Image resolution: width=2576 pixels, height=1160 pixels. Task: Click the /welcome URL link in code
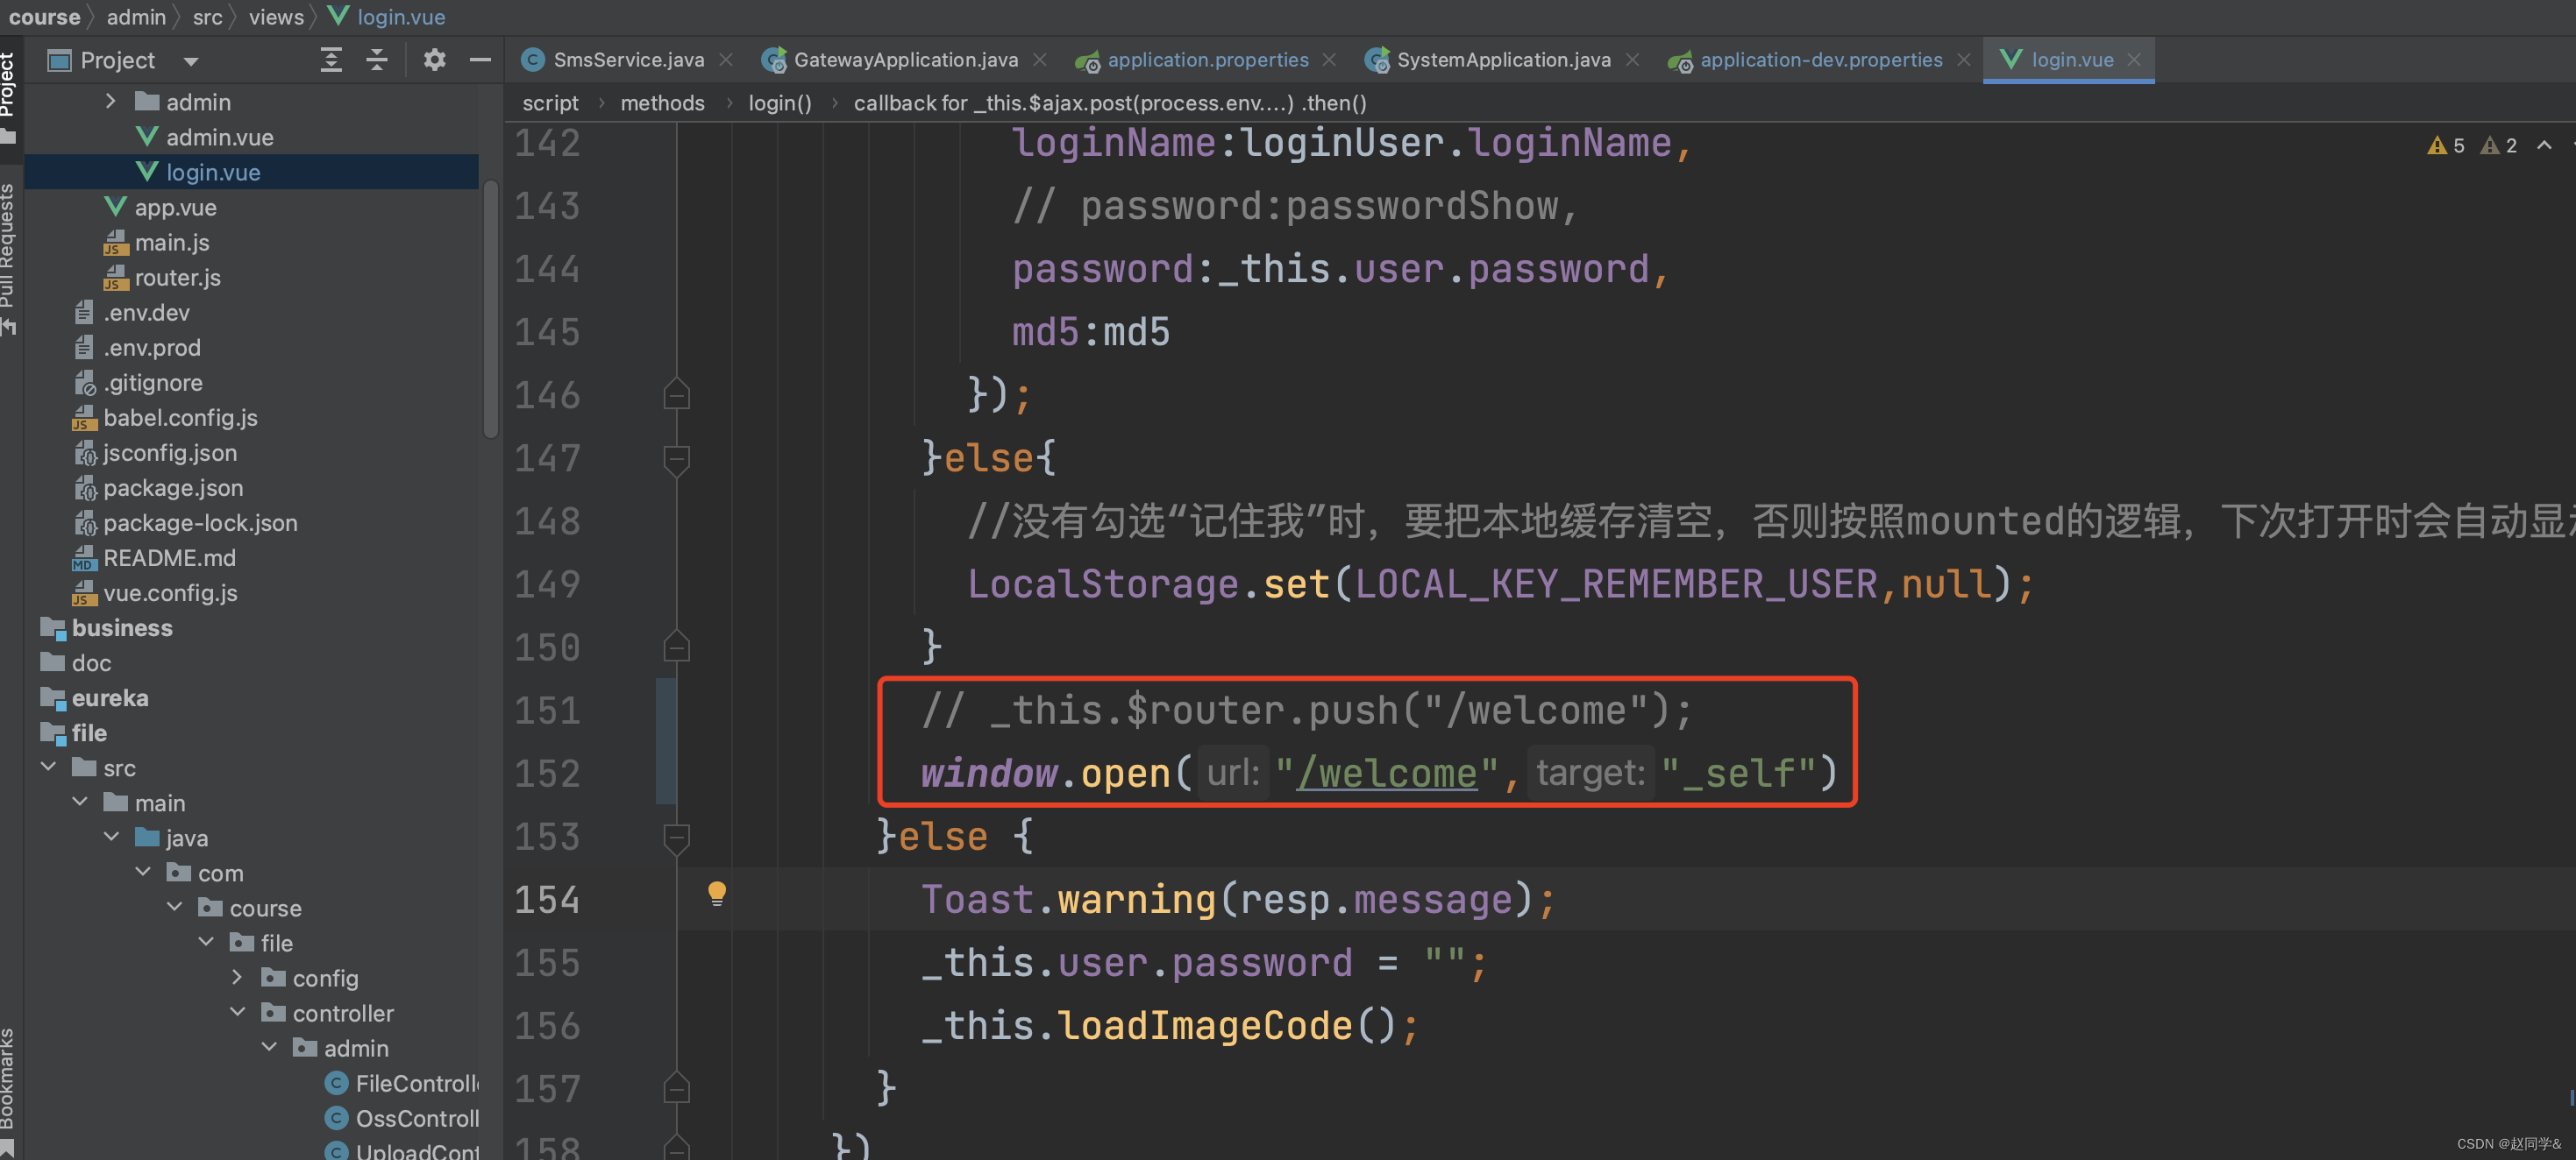point(1386,774)
